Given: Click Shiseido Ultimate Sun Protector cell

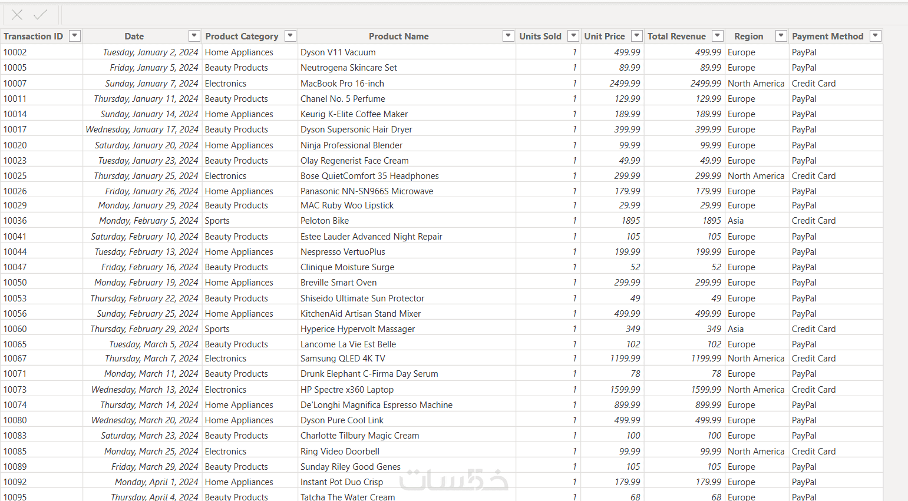Looking at the screenshot, I should point(407,298).
